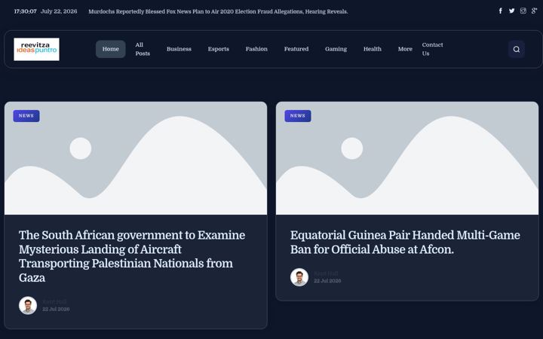Click the second article's placeholder thumbnail
Screen dimensions: 543x339
pos(407,158)
